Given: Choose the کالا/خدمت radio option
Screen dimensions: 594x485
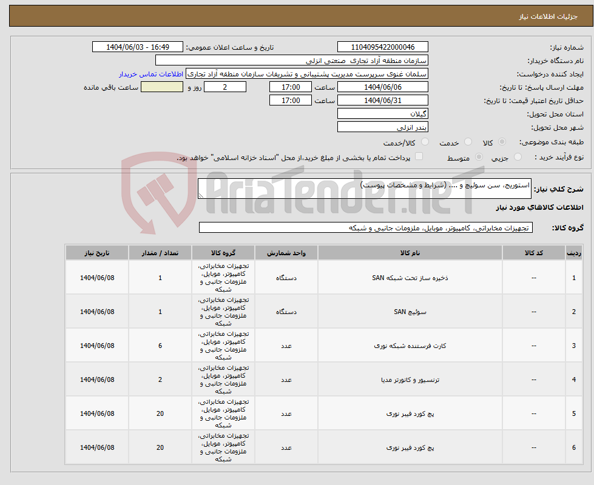Looking at the screenshot, I should 424,142.
